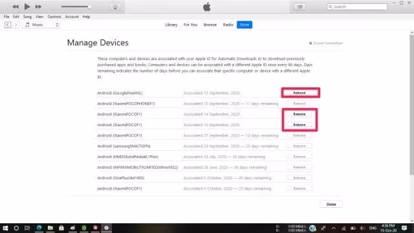Switch to the Browse tab

210,25
